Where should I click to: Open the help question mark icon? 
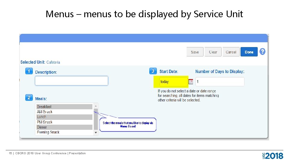pyautogui.click(x=262, y=52)
